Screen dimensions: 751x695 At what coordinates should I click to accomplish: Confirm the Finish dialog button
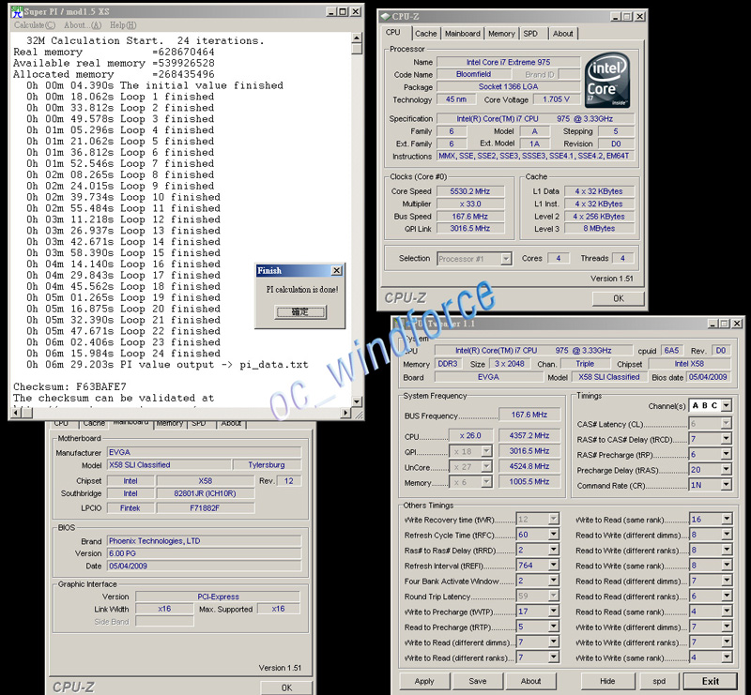click(300, 312)
